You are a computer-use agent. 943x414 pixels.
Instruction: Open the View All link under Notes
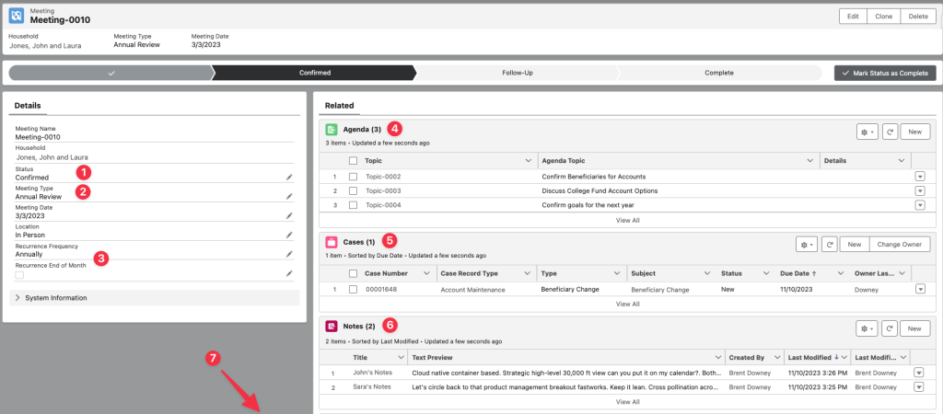627,402
